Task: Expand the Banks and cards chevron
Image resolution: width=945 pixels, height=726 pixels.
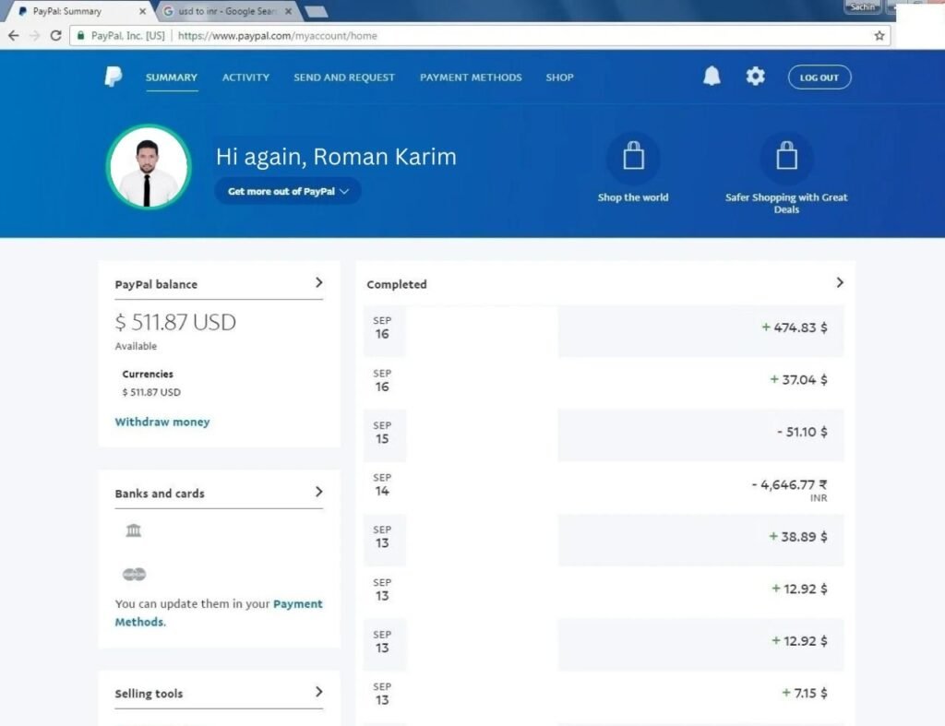Action: pyautogui.click(x=318, y=492)
